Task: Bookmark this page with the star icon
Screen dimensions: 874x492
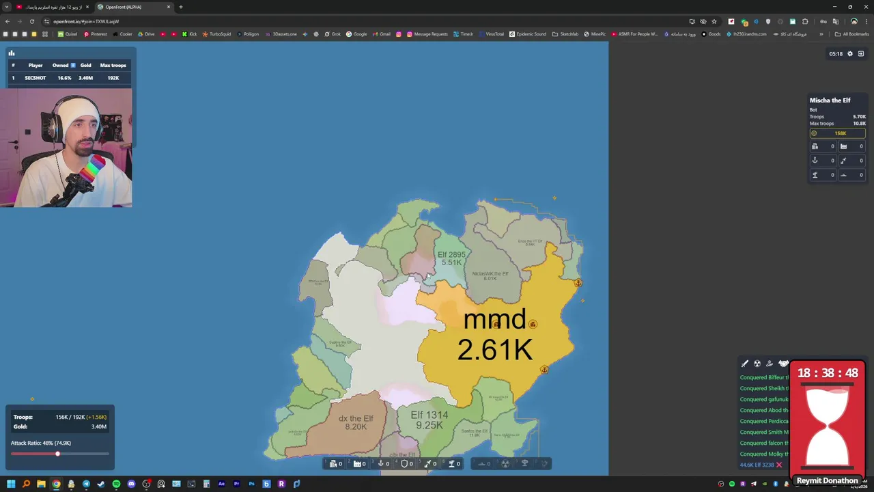Action: [714, 21]
